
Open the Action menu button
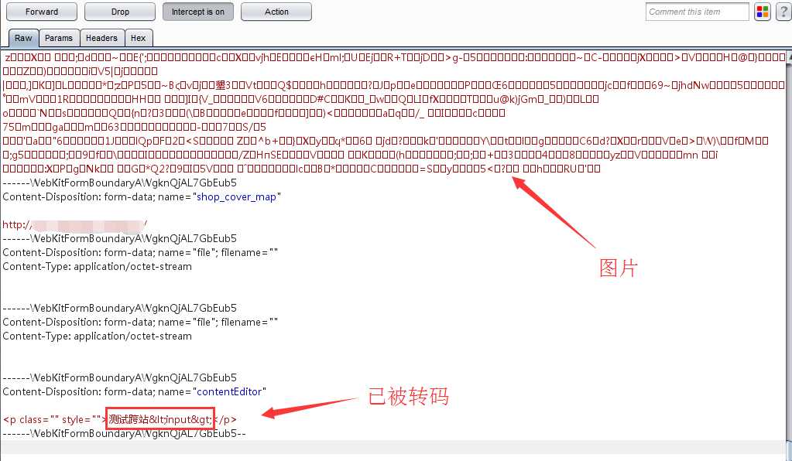[276, 12]
